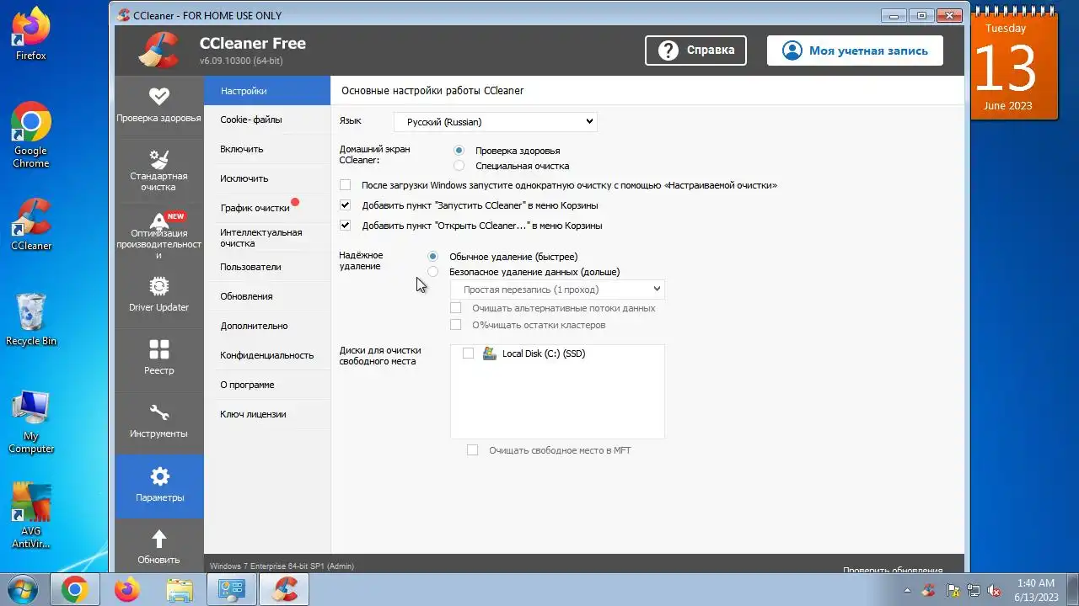Open the Включить tab
Viewport: 1079px width, 606px height.
[267, 149]
